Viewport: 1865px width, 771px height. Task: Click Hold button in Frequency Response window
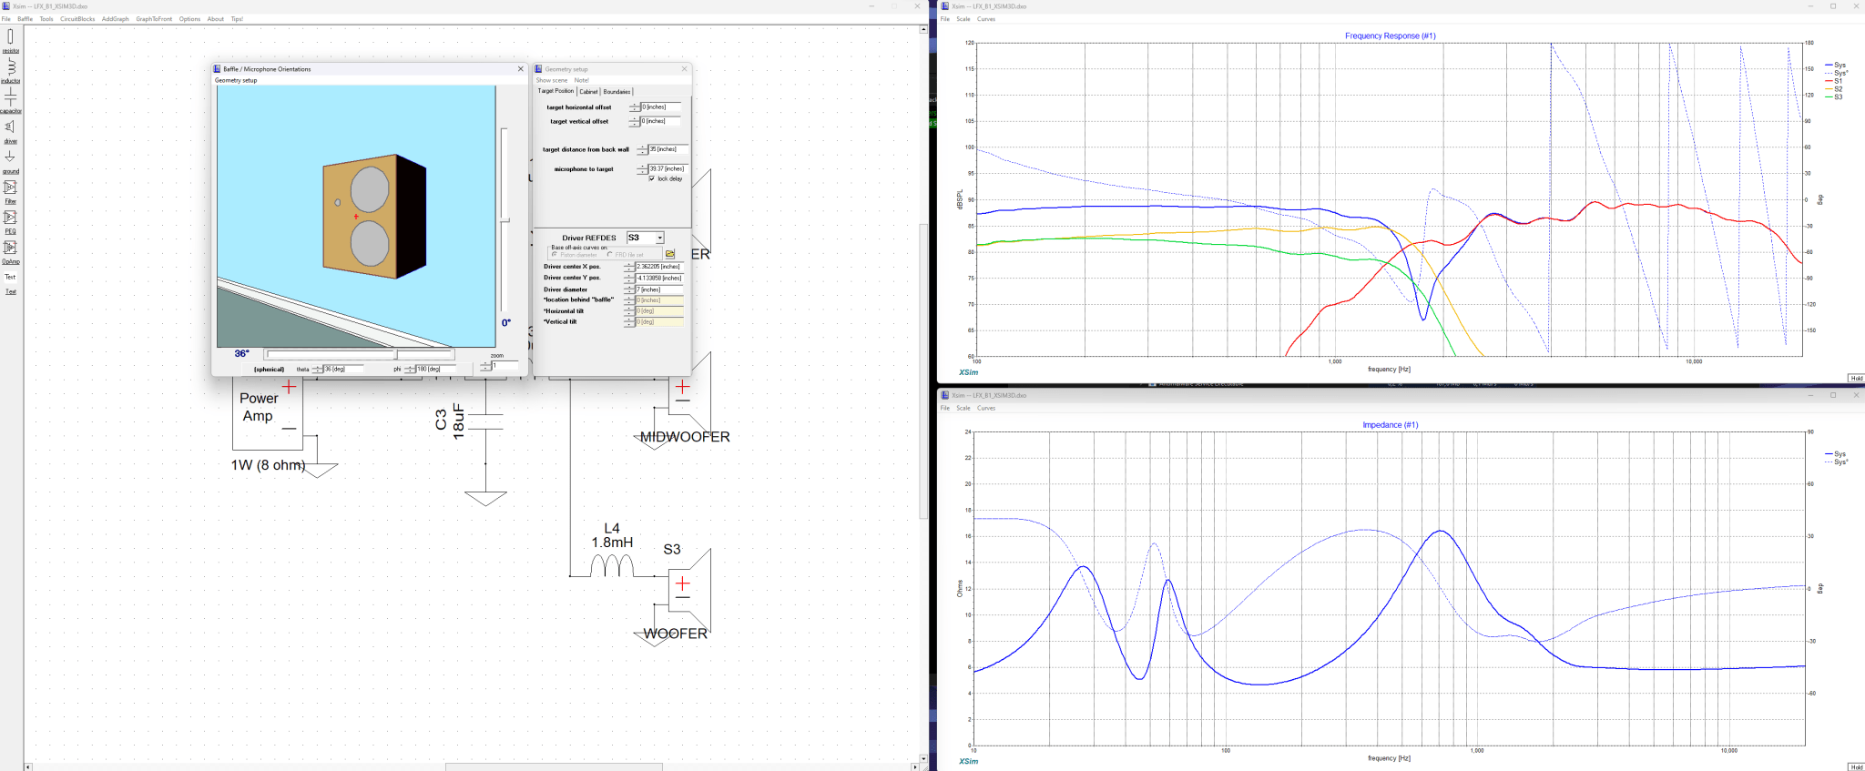(1856, 378)
